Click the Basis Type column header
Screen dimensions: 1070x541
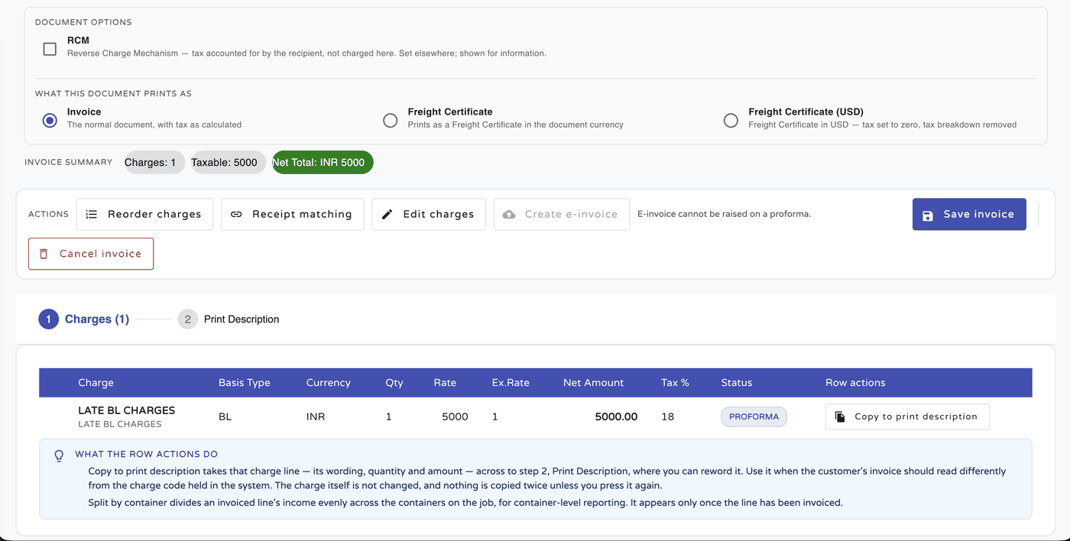[x=245, y=383]
